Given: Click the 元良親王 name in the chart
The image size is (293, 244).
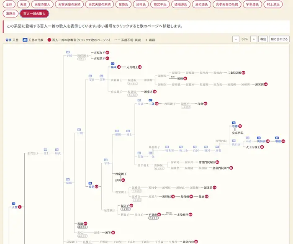Looking at the screenshot, I should (x=132, y=67).
